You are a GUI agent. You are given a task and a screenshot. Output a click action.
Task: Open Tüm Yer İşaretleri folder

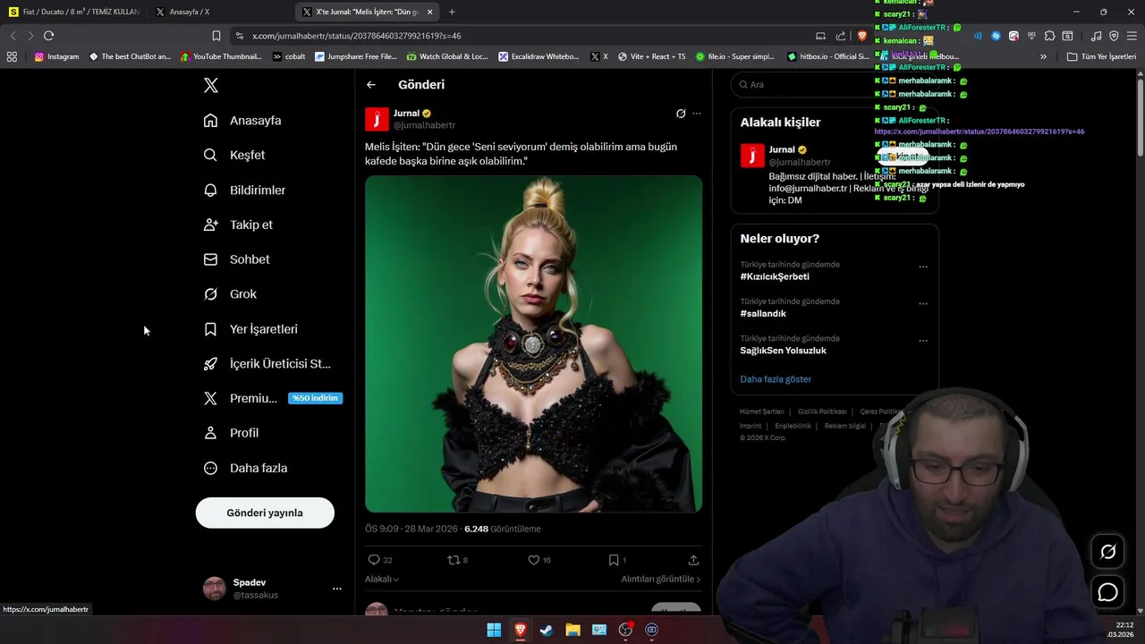(1101, 56)
